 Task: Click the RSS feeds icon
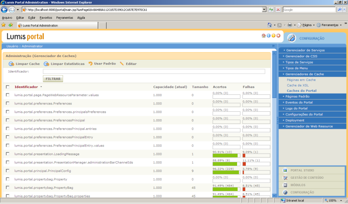pos(280,25)
